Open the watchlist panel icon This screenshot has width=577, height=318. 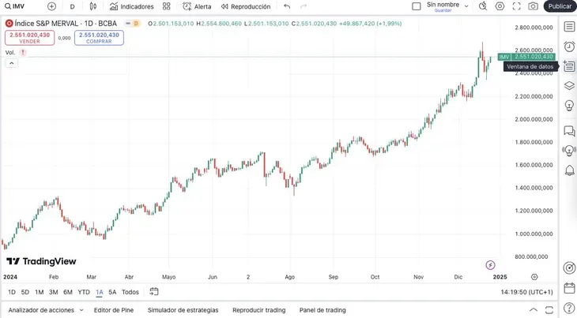569,27
